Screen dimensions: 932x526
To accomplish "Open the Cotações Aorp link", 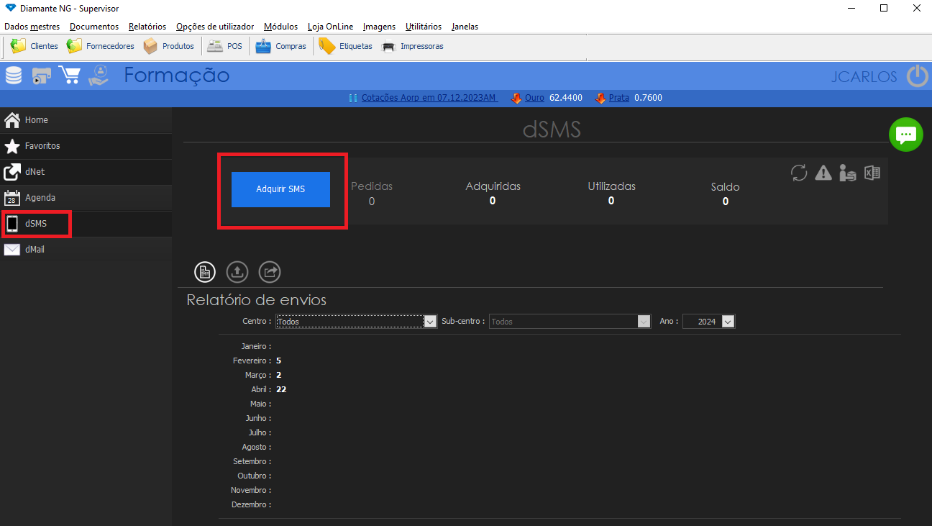I will (429, 98).
